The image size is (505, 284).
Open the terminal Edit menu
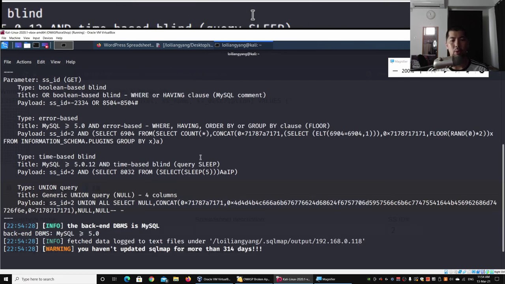(x=41, y=62)
